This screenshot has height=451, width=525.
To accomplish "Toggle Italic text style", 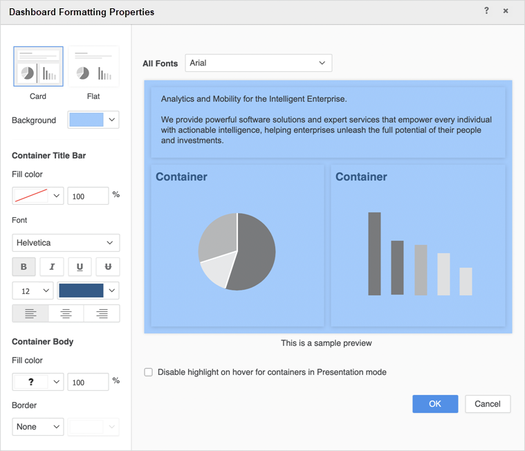I will tap(52, 267).
